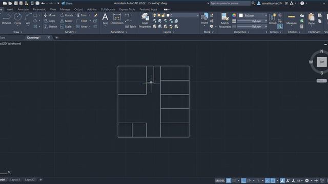Open Layer Properties manager

pos(145,20)
